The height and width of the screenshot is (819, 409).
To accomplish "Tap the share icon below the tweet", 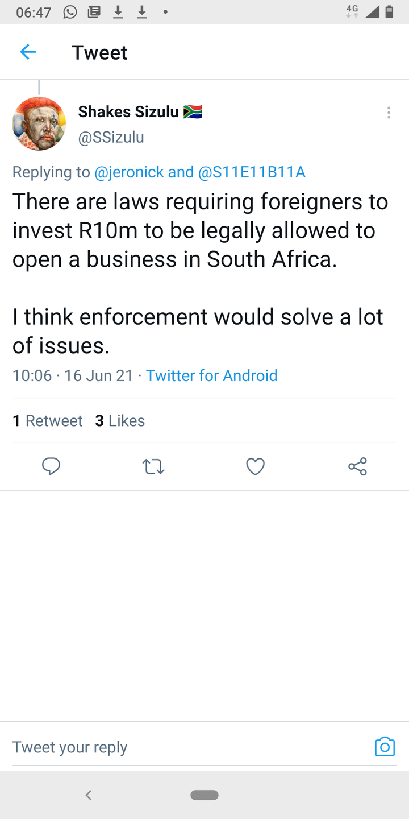I will pyautogui.click(x=357, y=467).
